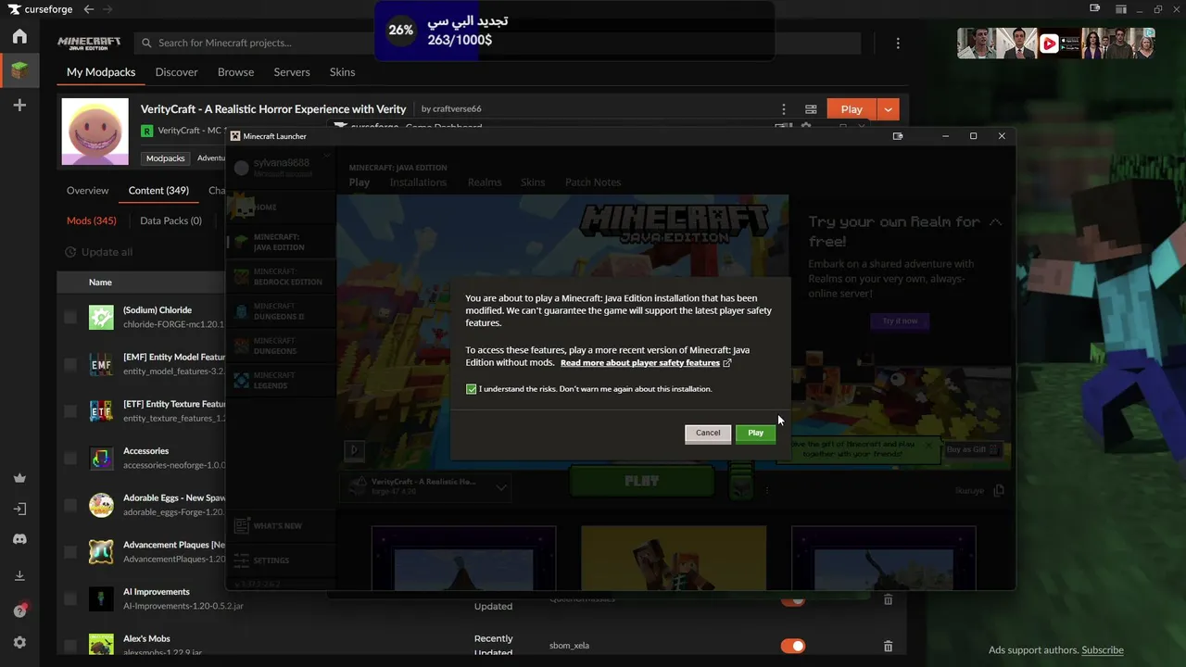The height and width of the screenshot is (667, 1186).
Task: Tick the checkbox for ETF Entity Texture Features
Action: tap(70, 411)
